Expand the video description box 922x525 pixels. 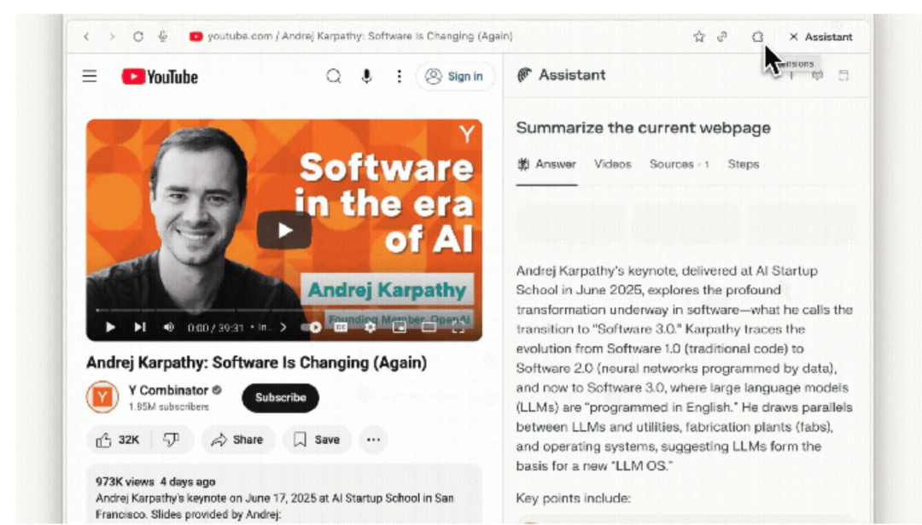pyautogui.click(x=284, y=494)
